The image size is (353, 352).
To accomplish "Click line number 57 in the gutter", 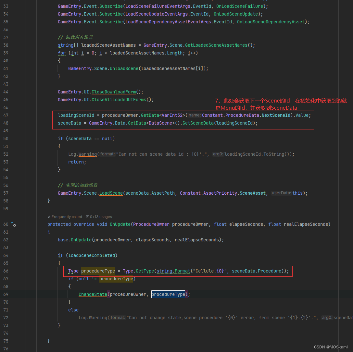I will [x=6, y=193].
